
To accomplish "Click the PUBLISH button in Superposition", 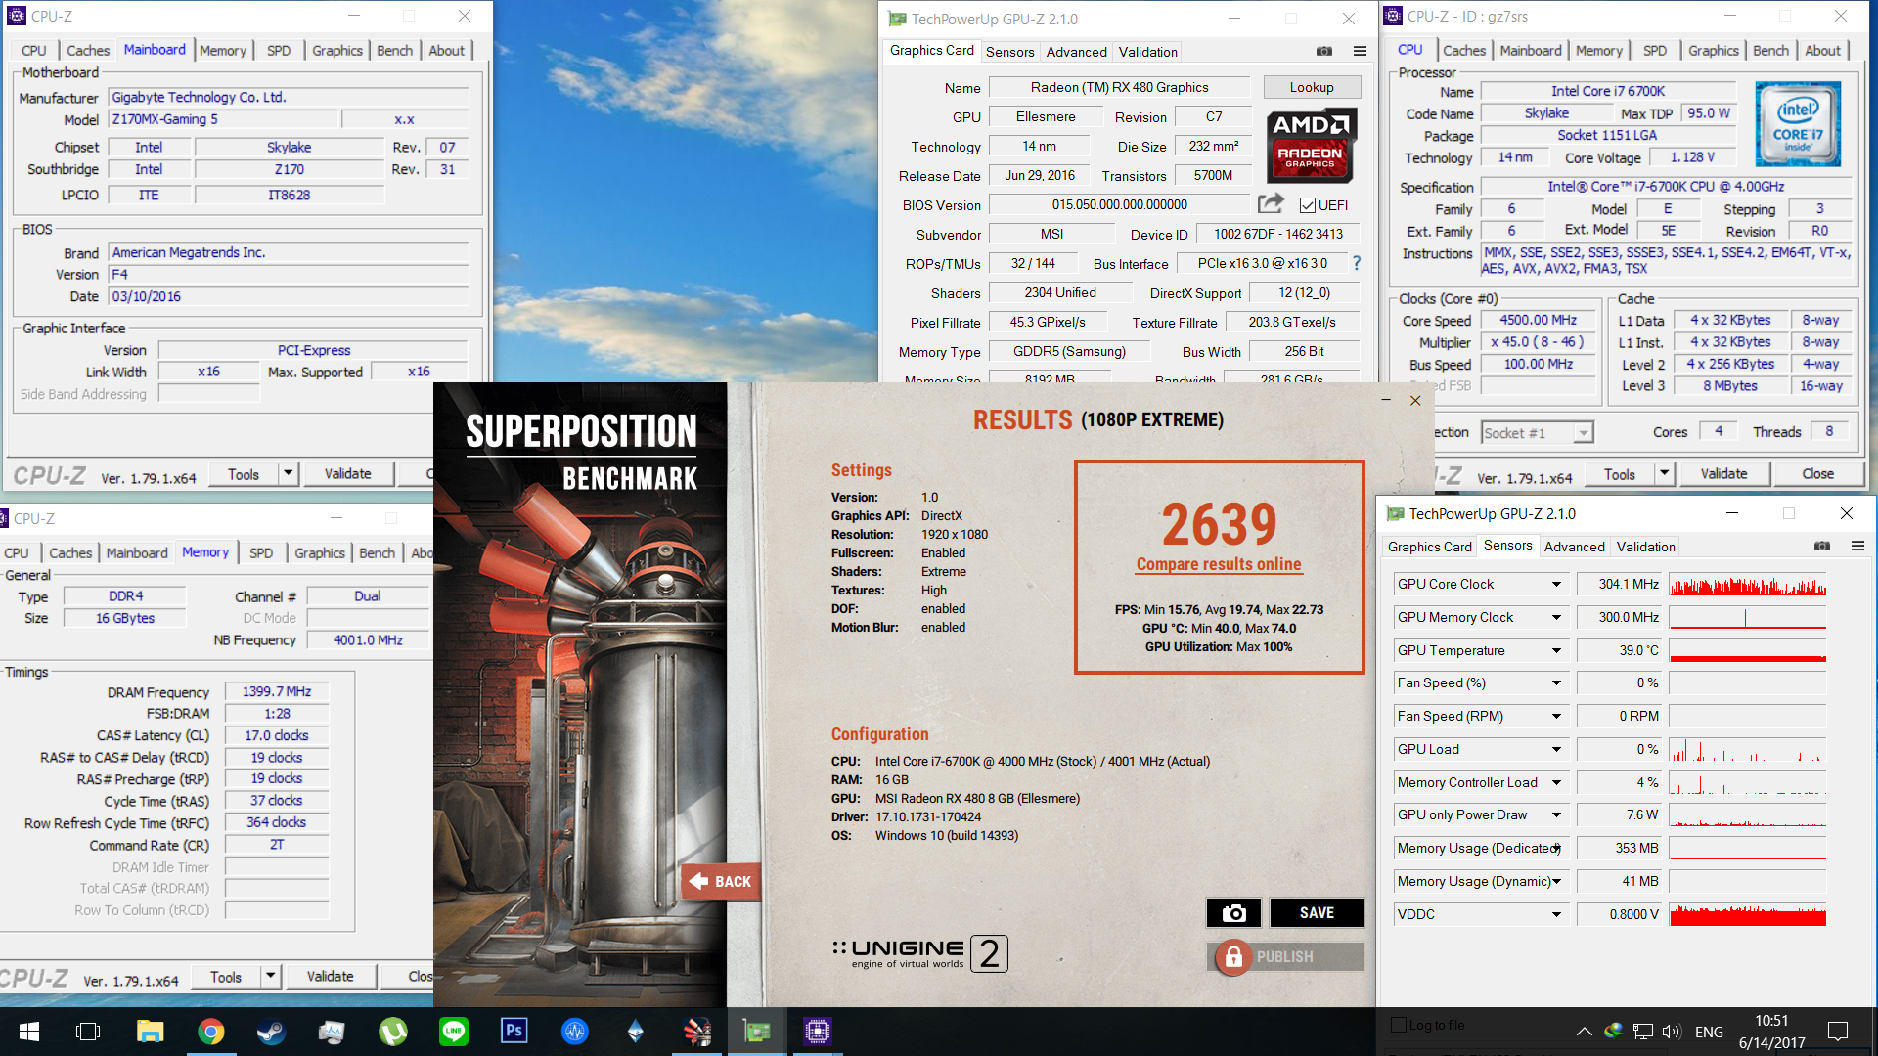I will [x=1285, y=956].
